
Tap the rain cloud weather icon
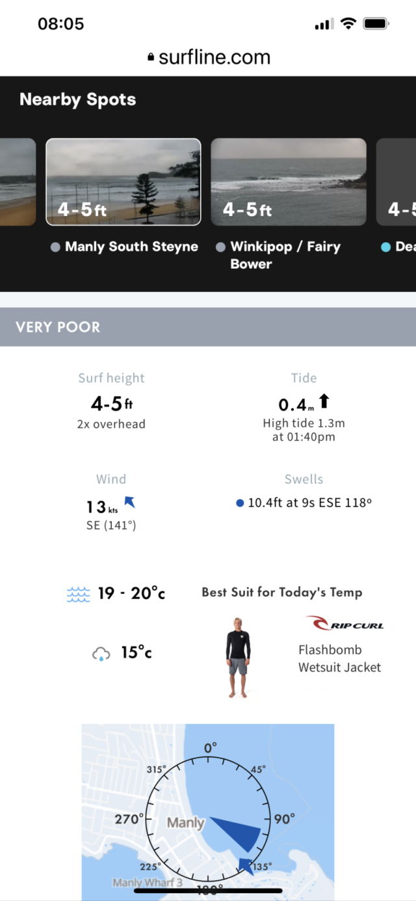click(x=101, y=653)
